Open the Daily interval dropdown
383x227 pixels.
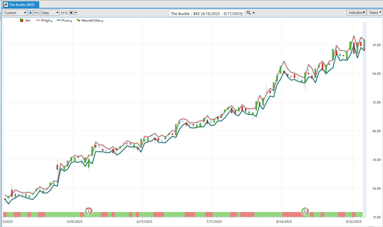coord(50,13)
